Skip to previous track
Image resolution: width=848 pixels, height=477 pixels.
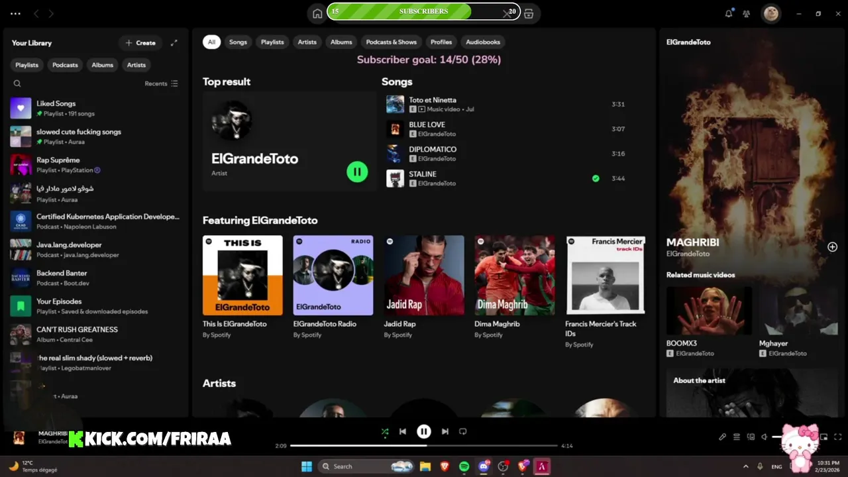point(402,431)
